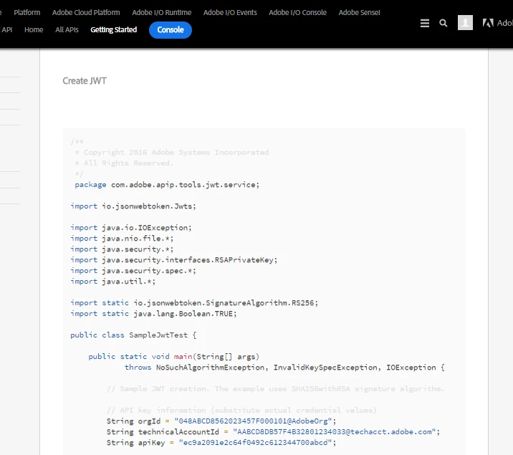Open All APIs menu item
This screenshot has height=455, width=513.
coord(67,30)
